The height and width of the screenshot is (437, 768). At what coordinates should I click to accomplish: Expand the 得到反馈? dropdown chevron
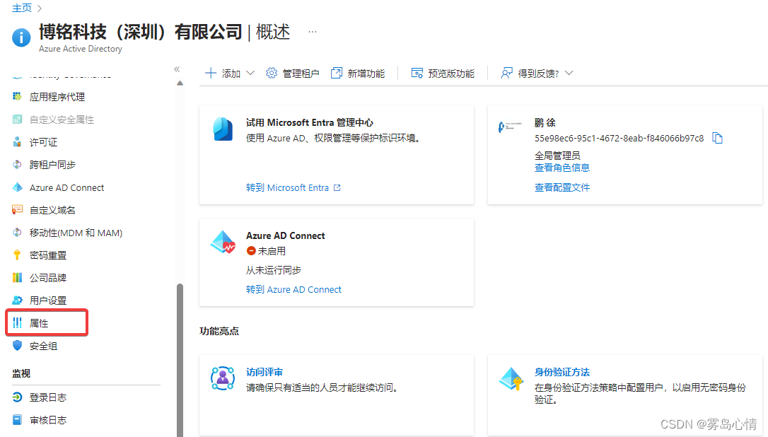tap(569, 73)
